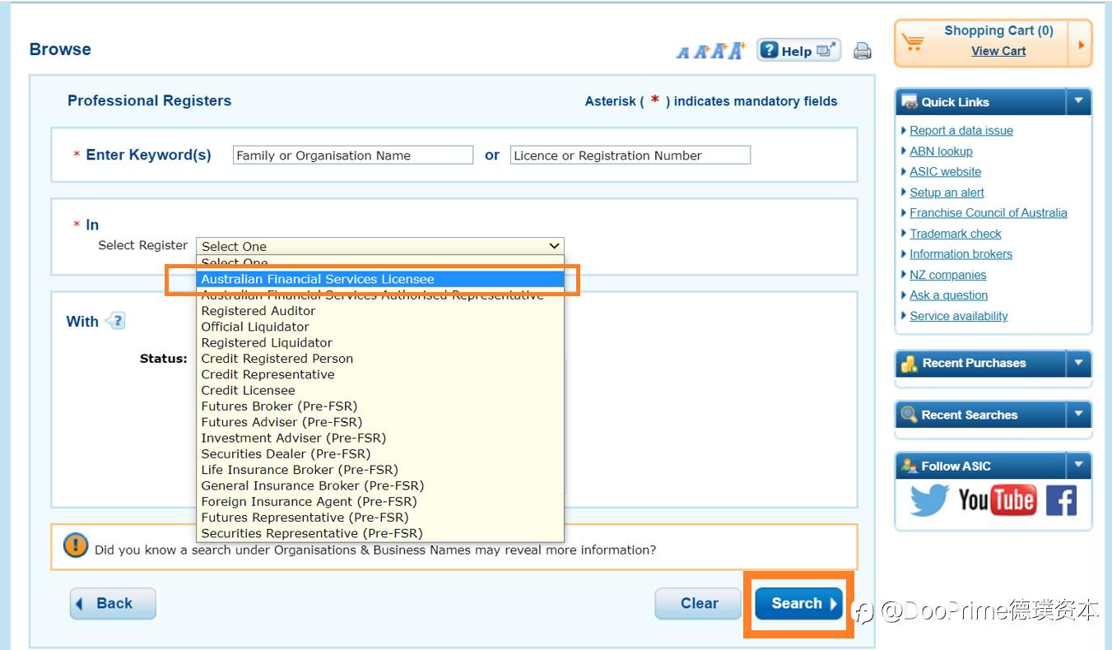Set the smallest text size A icon
The image size is (1112, 650).
[682, 53]
